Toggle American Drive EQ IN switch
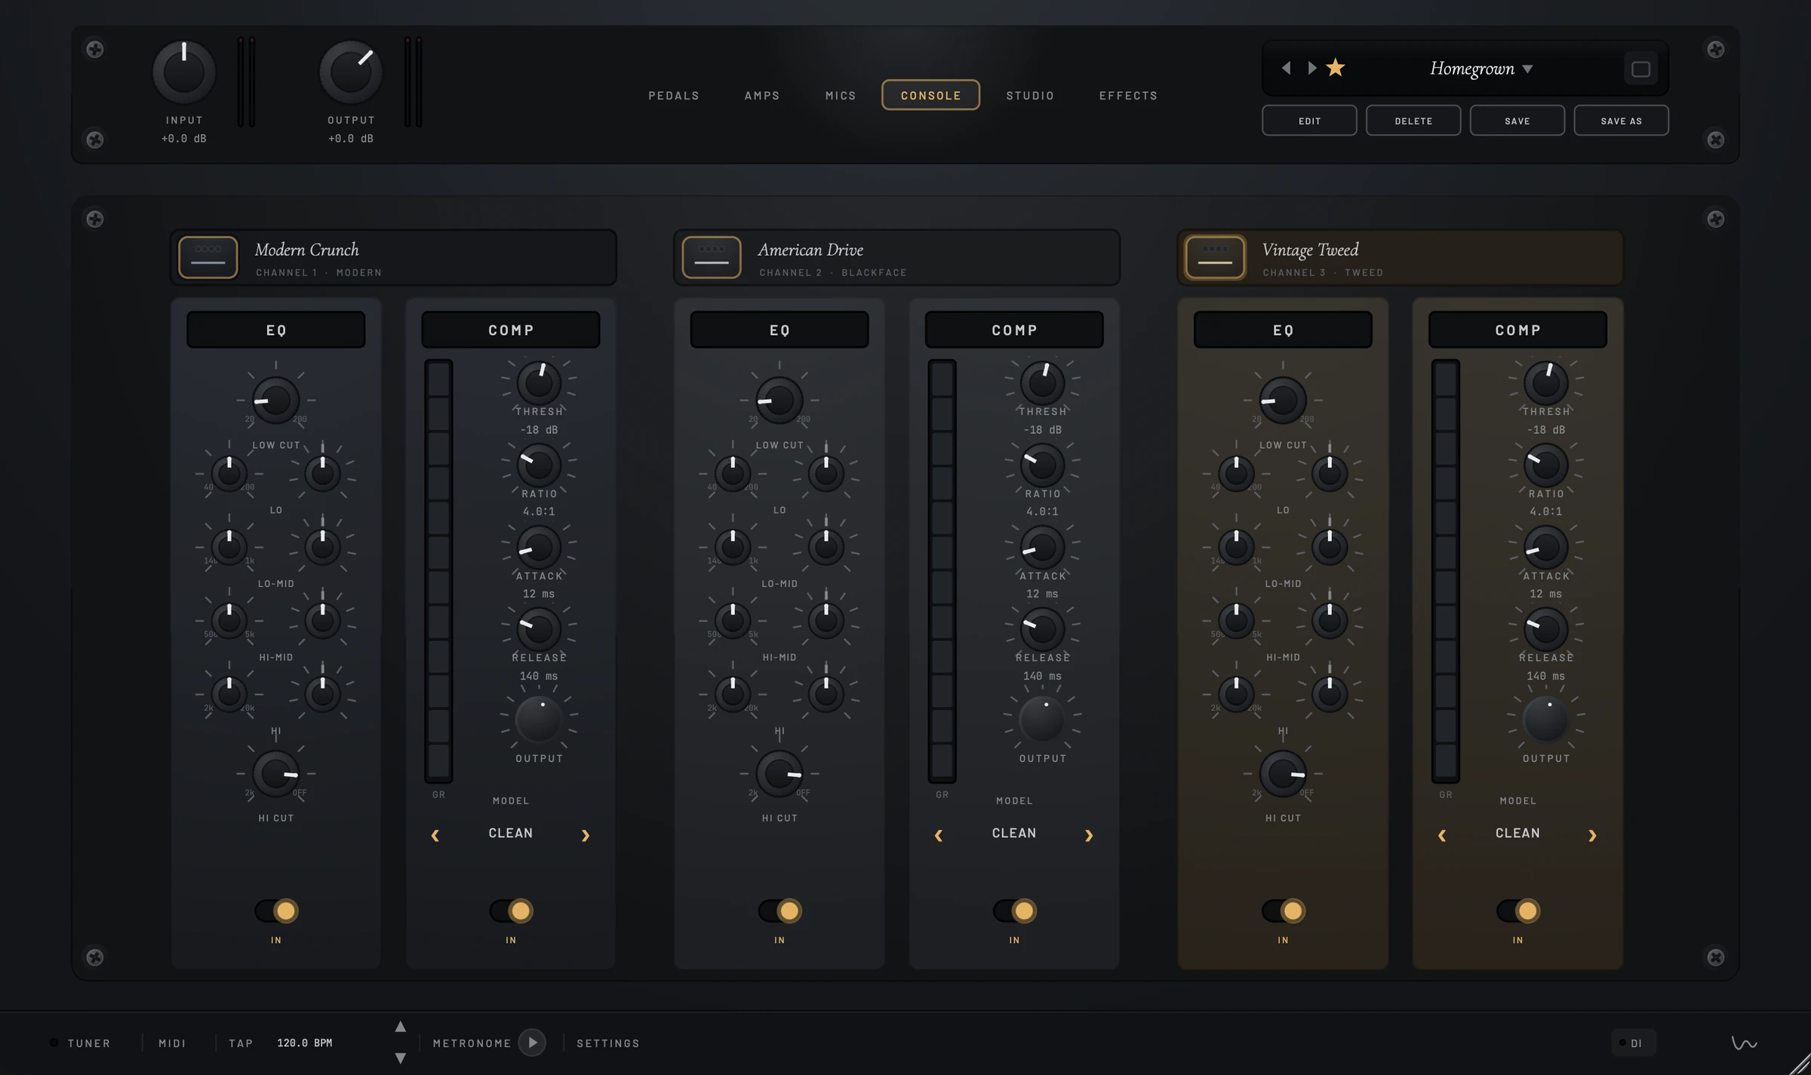Image resolution: width=1811 pixels, height=1075 pixels. pos(779,911)
